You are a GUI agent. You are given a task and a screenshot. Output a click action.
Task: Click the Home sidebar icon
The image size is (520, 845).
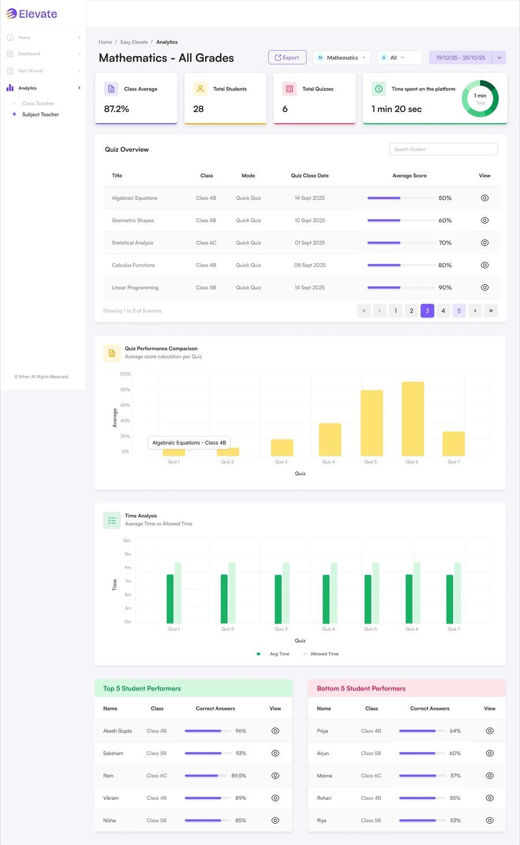pos(10,38)
